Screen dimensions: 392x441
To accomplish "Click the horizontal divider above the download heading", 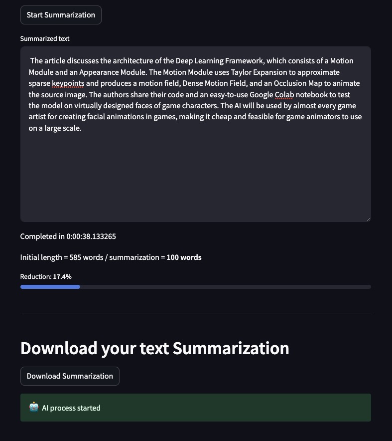I will 195,313.
